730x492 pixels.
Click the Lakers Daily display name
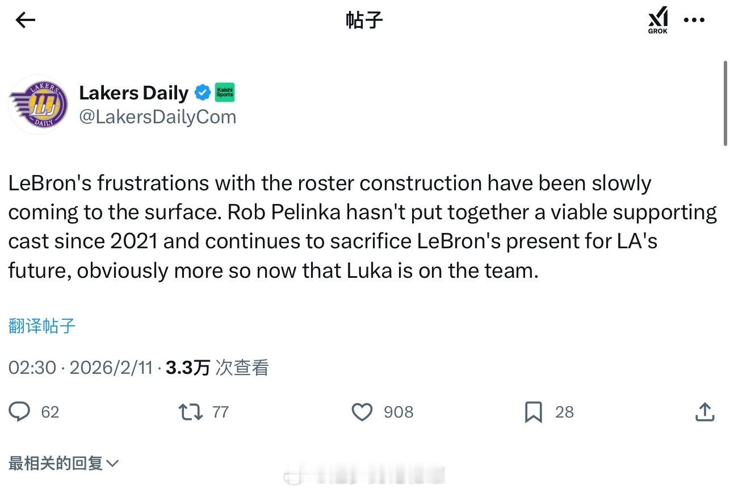click(x=134, y=93)
